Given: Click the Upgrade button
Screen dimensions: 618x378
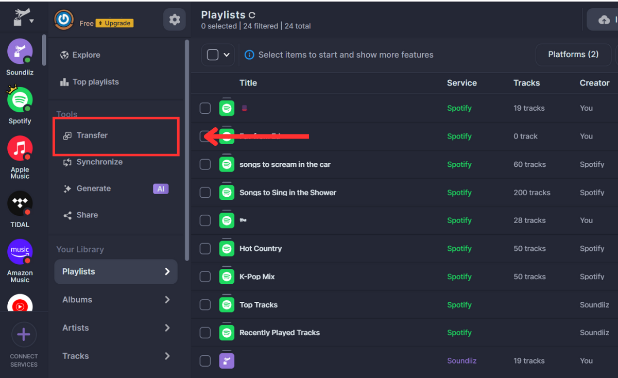Looking at the screenshot, I should click(x=115, y=23).
